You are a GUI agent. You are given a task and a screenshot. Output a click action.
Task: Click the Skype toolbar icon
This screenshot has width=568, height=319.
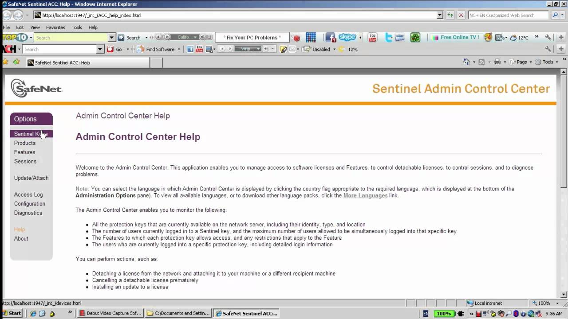[347, 37]
